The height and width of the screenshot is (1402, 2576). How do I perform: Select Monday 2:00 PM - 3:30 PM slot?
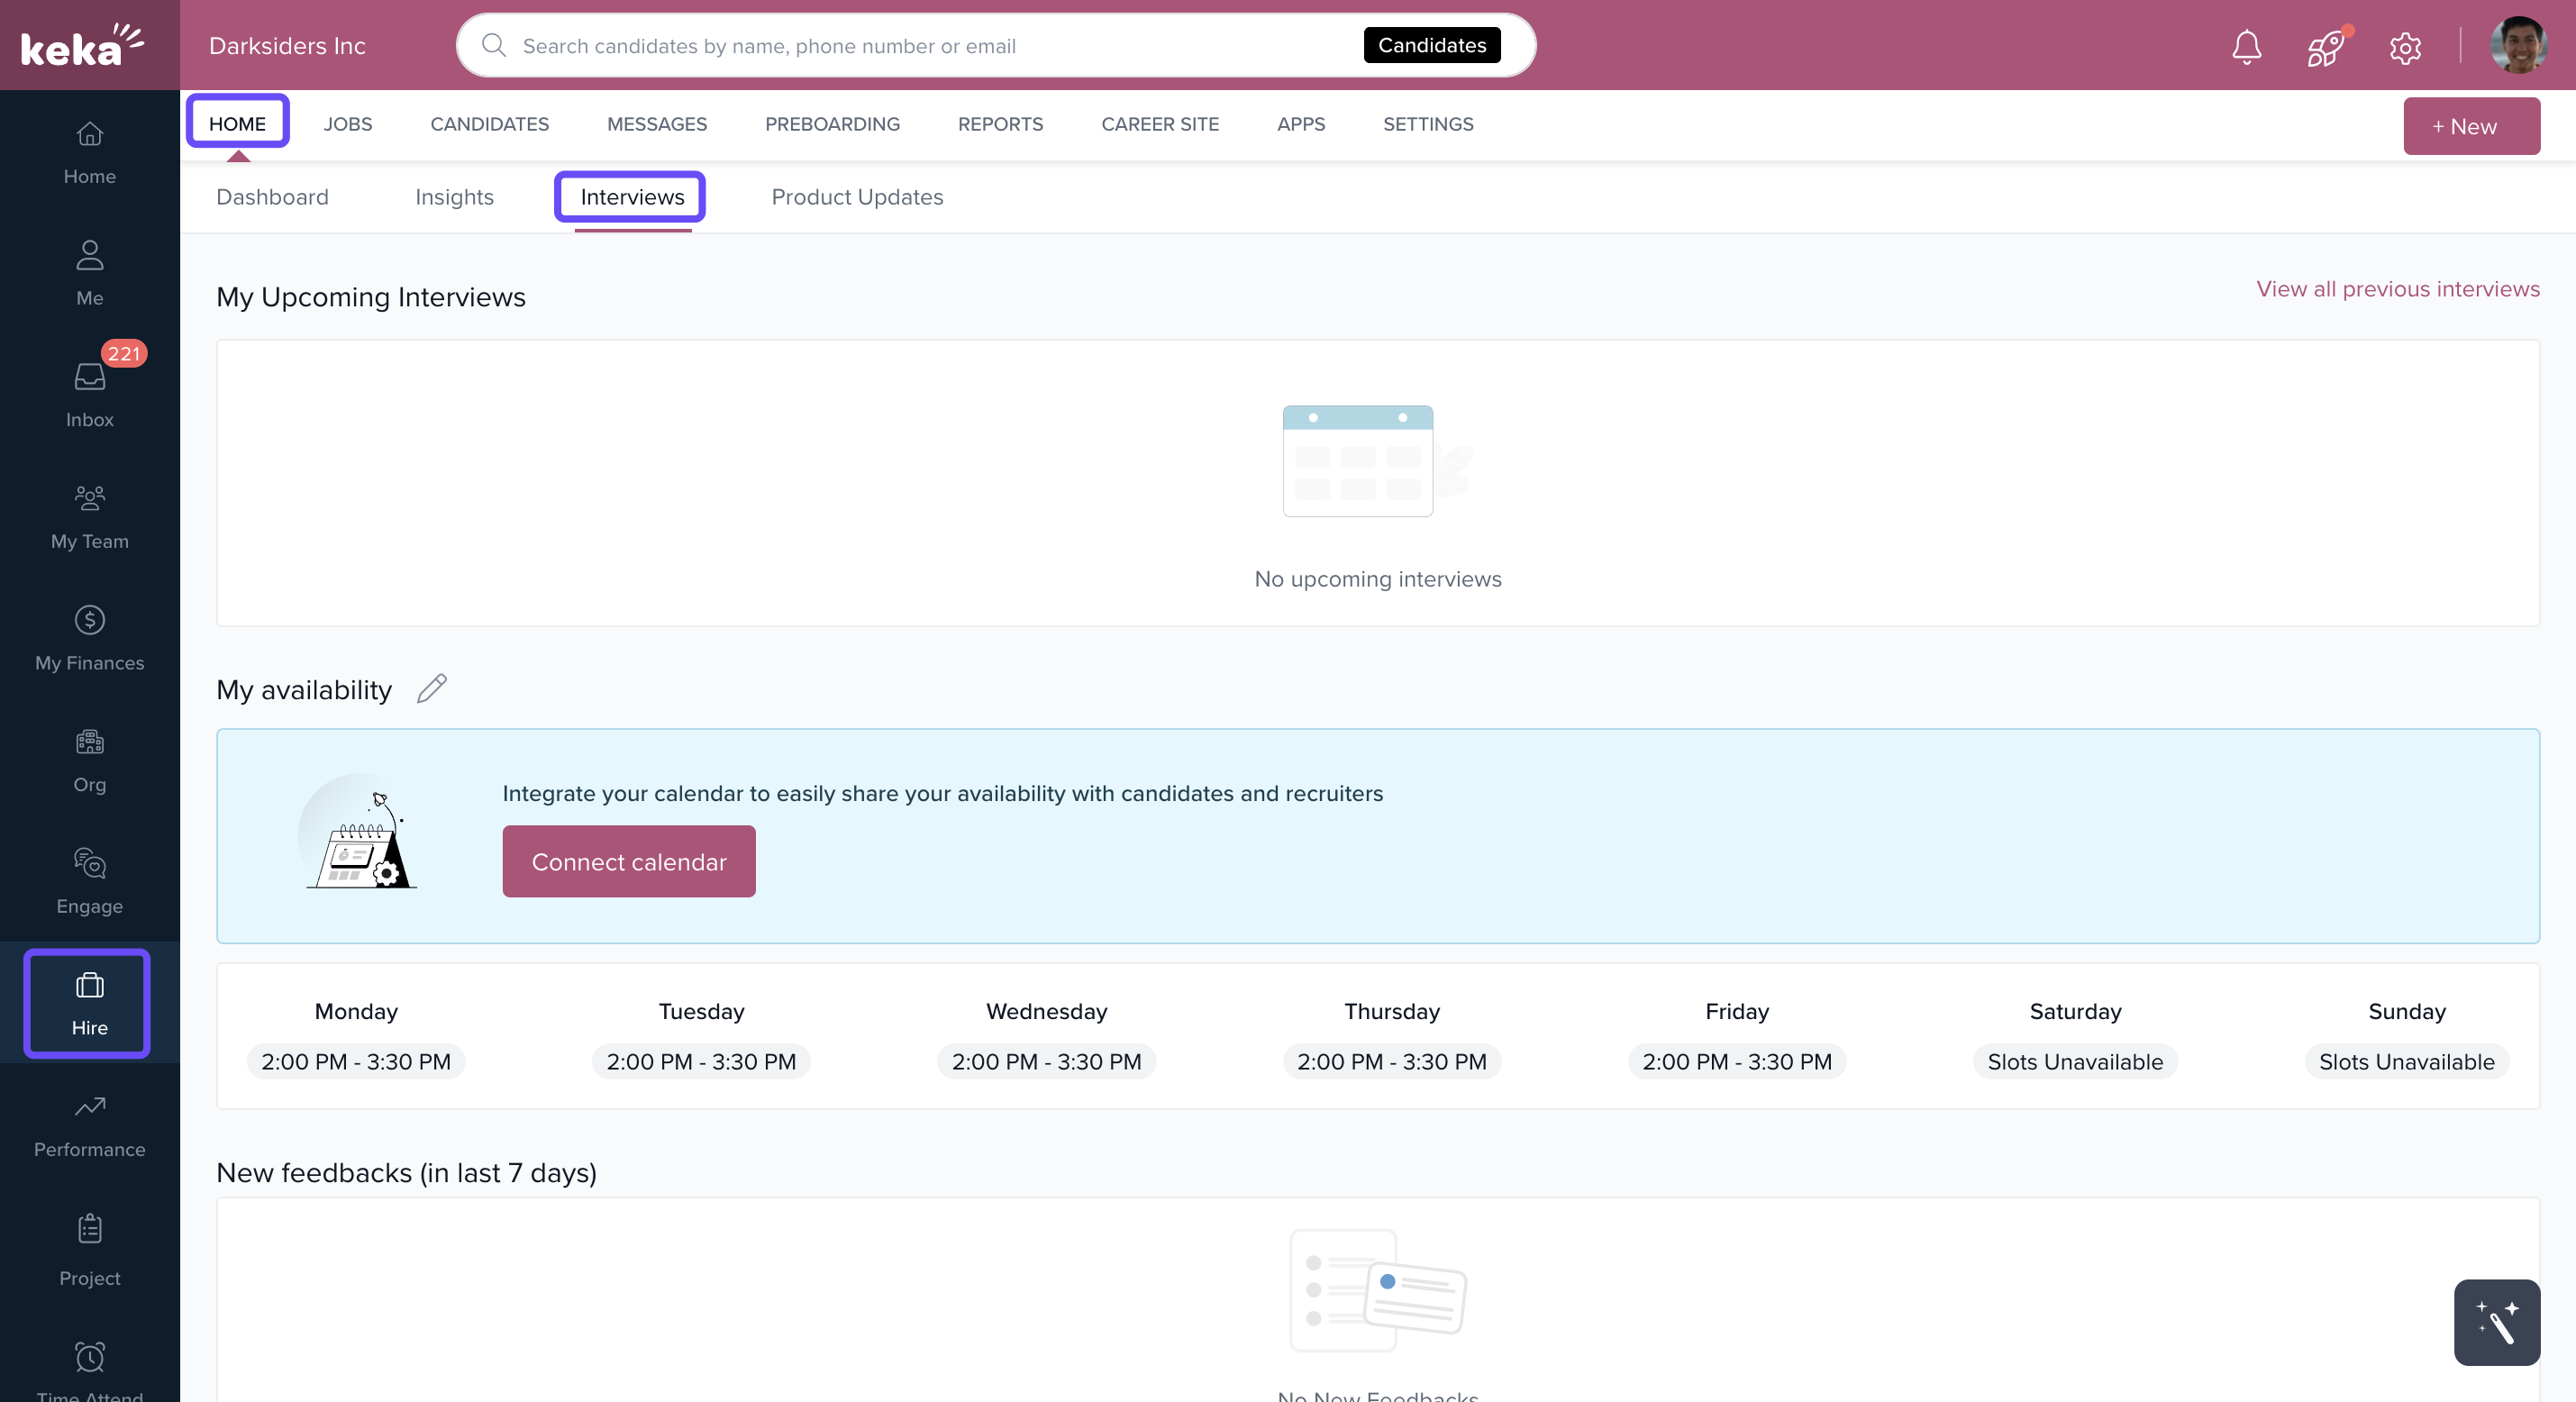pyautogui.click(x=356, y=1062)
